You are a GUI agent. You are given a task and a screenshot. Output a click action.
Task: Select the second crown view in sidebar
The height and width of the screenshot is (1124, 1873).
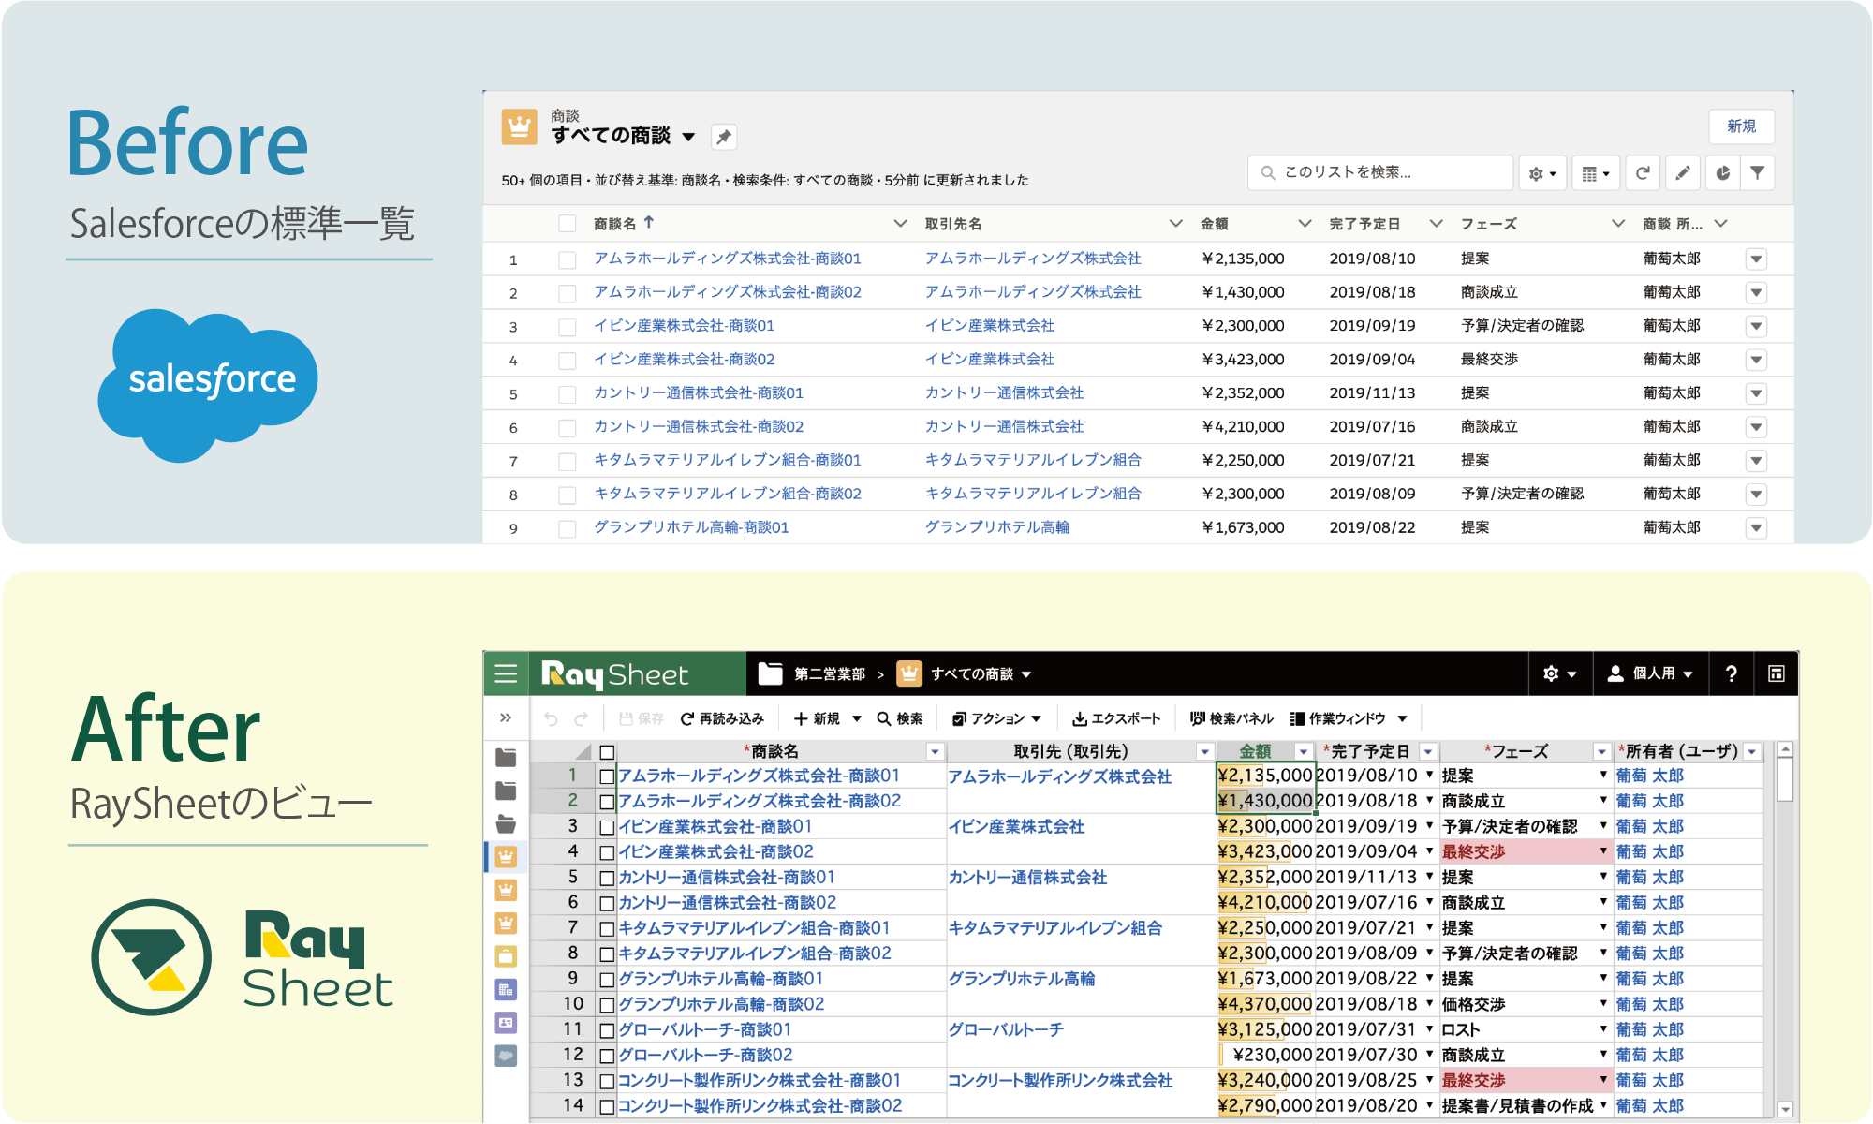coord(506,890)
